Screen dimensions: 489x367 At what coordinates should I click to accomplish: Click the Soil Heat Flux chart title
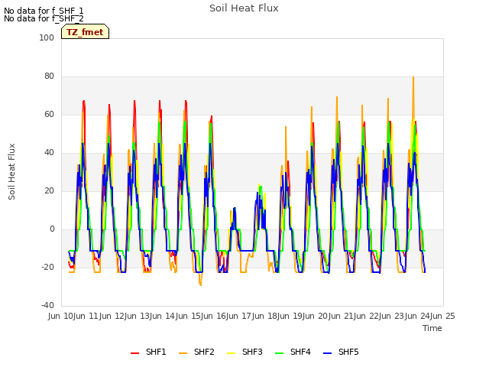point(244,8)
